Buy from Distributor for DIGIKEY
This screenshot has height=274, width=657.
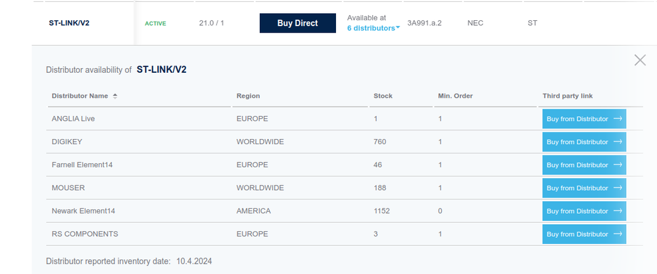pos(584,142)
